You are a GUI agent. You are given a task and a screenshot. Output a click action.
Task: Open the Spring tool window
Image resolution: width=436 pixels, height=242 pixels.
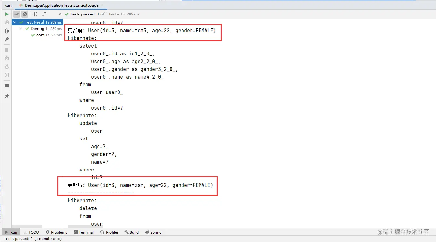tap(153, 232)
